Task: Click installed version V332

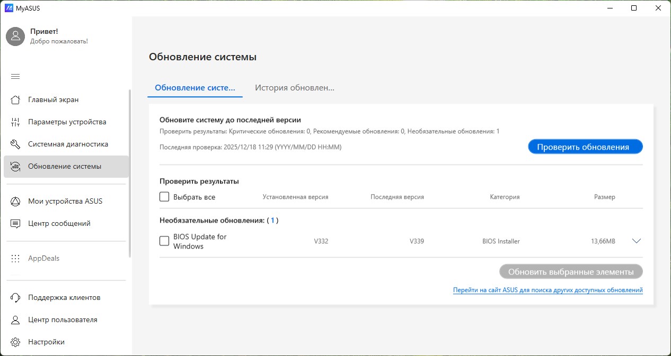Action: (321, 241)
